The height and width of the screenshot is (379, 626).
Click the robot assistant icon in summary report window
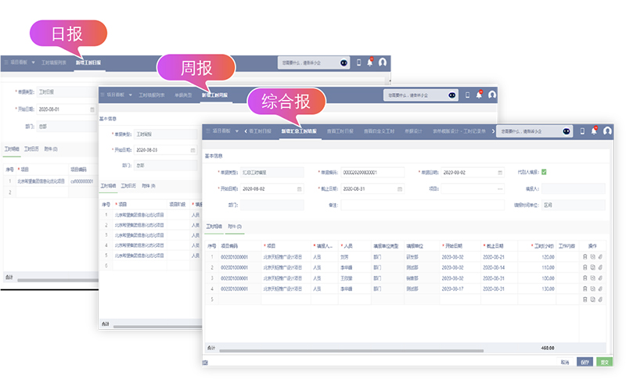click(566, 131)
